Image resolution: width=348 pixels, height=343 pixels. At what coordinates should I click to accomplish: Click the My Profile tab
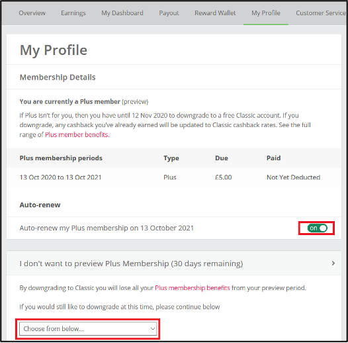pyautogui.click(x=266, y=13)
